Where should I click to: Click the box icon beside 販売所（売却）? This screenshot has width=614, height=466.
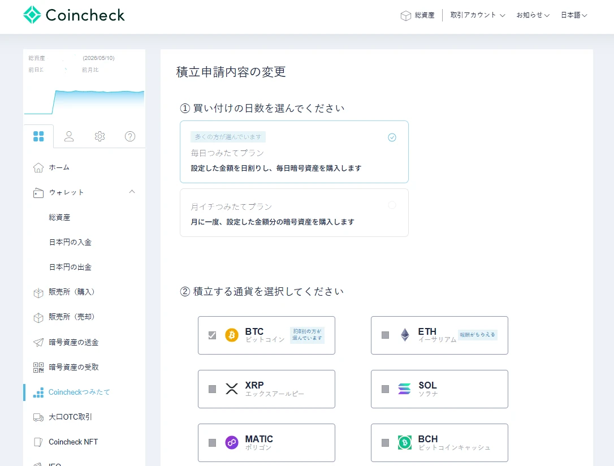point(38,318)
